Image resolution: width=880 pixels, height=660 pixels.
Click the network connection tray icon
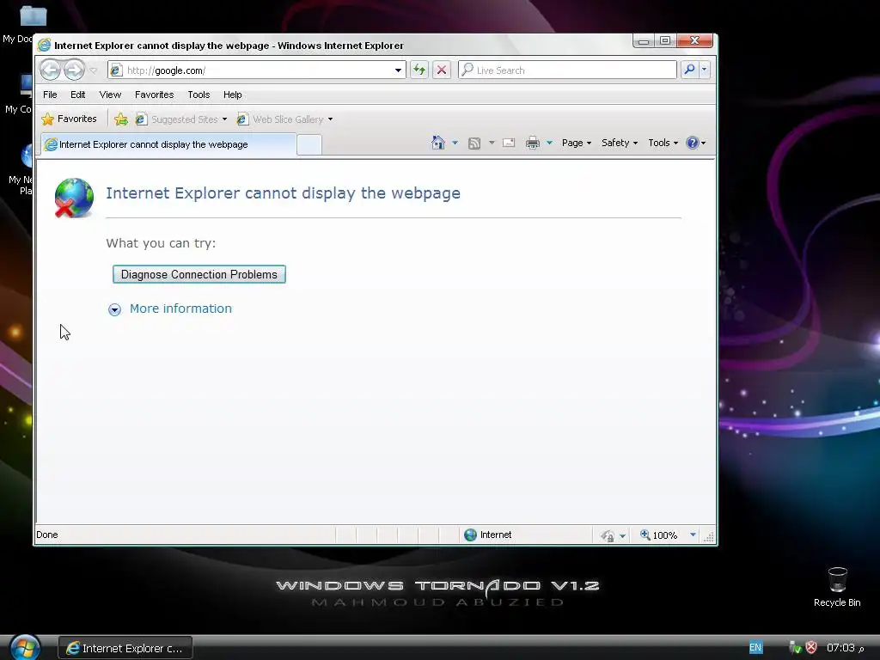tap(795, 648)
